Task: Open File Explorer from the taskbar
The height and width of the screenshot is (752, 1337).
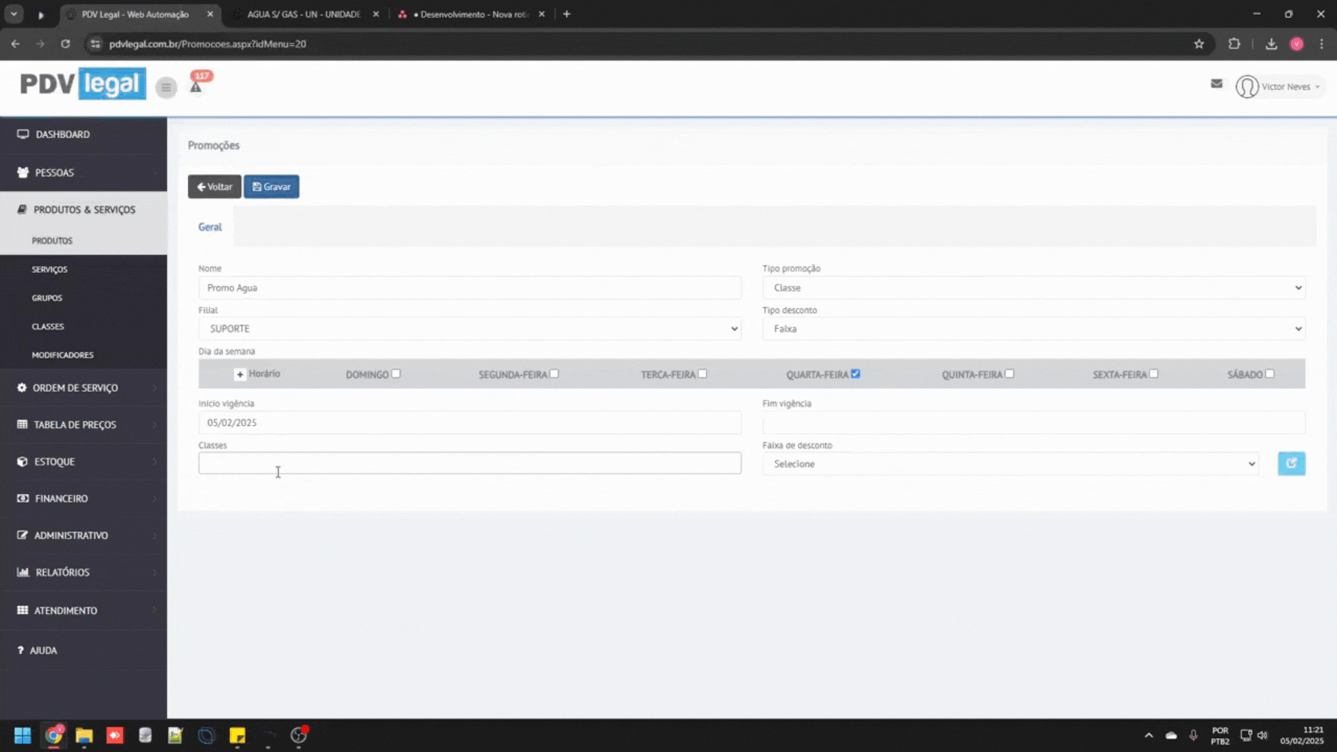Action: [x=84, y=735]
